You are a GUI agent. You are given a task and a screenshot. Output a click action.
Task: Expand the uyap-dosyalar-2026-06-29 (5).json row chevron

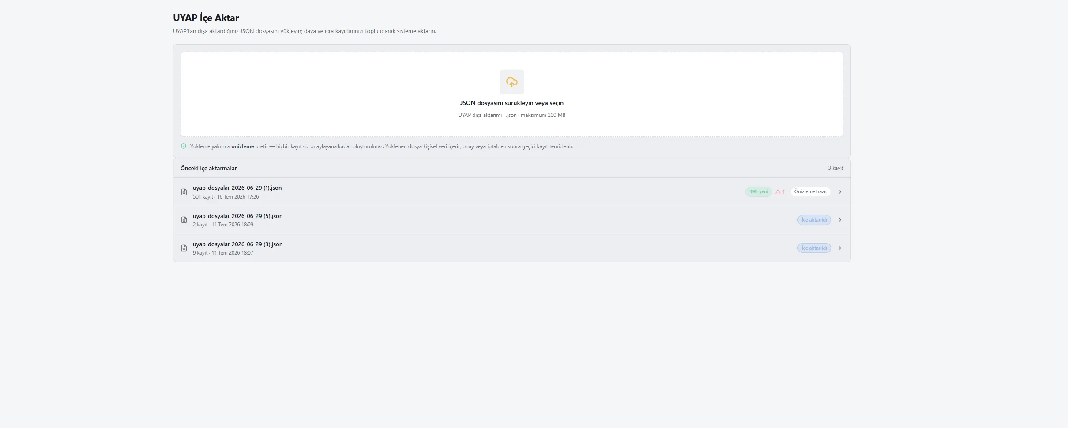[840, 220]
